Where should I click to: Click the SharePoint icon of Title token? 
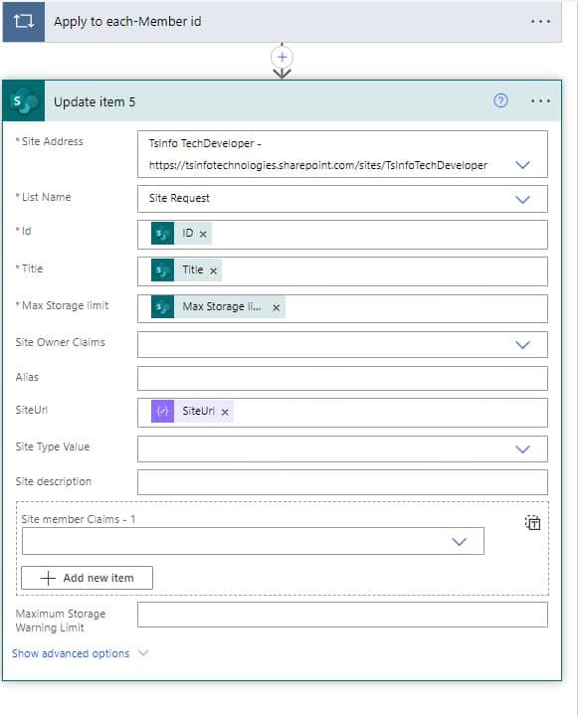tap(163, 269)
